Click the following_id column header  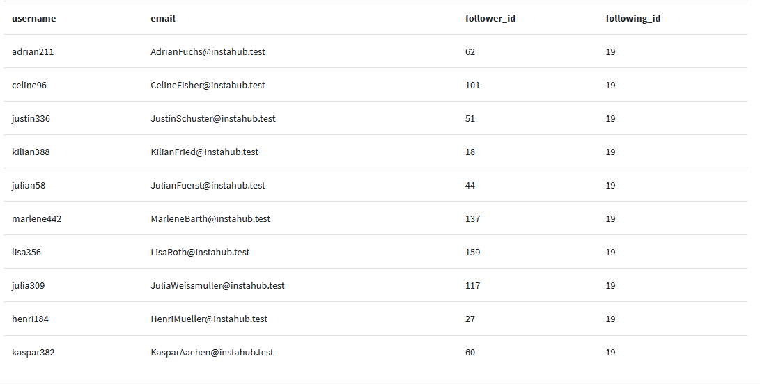[x=633, y=18]
